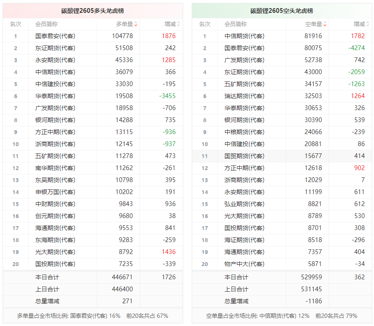374x326 pixels.
Task: Select 上日合计 long total 446400
Action: (122, 289)
